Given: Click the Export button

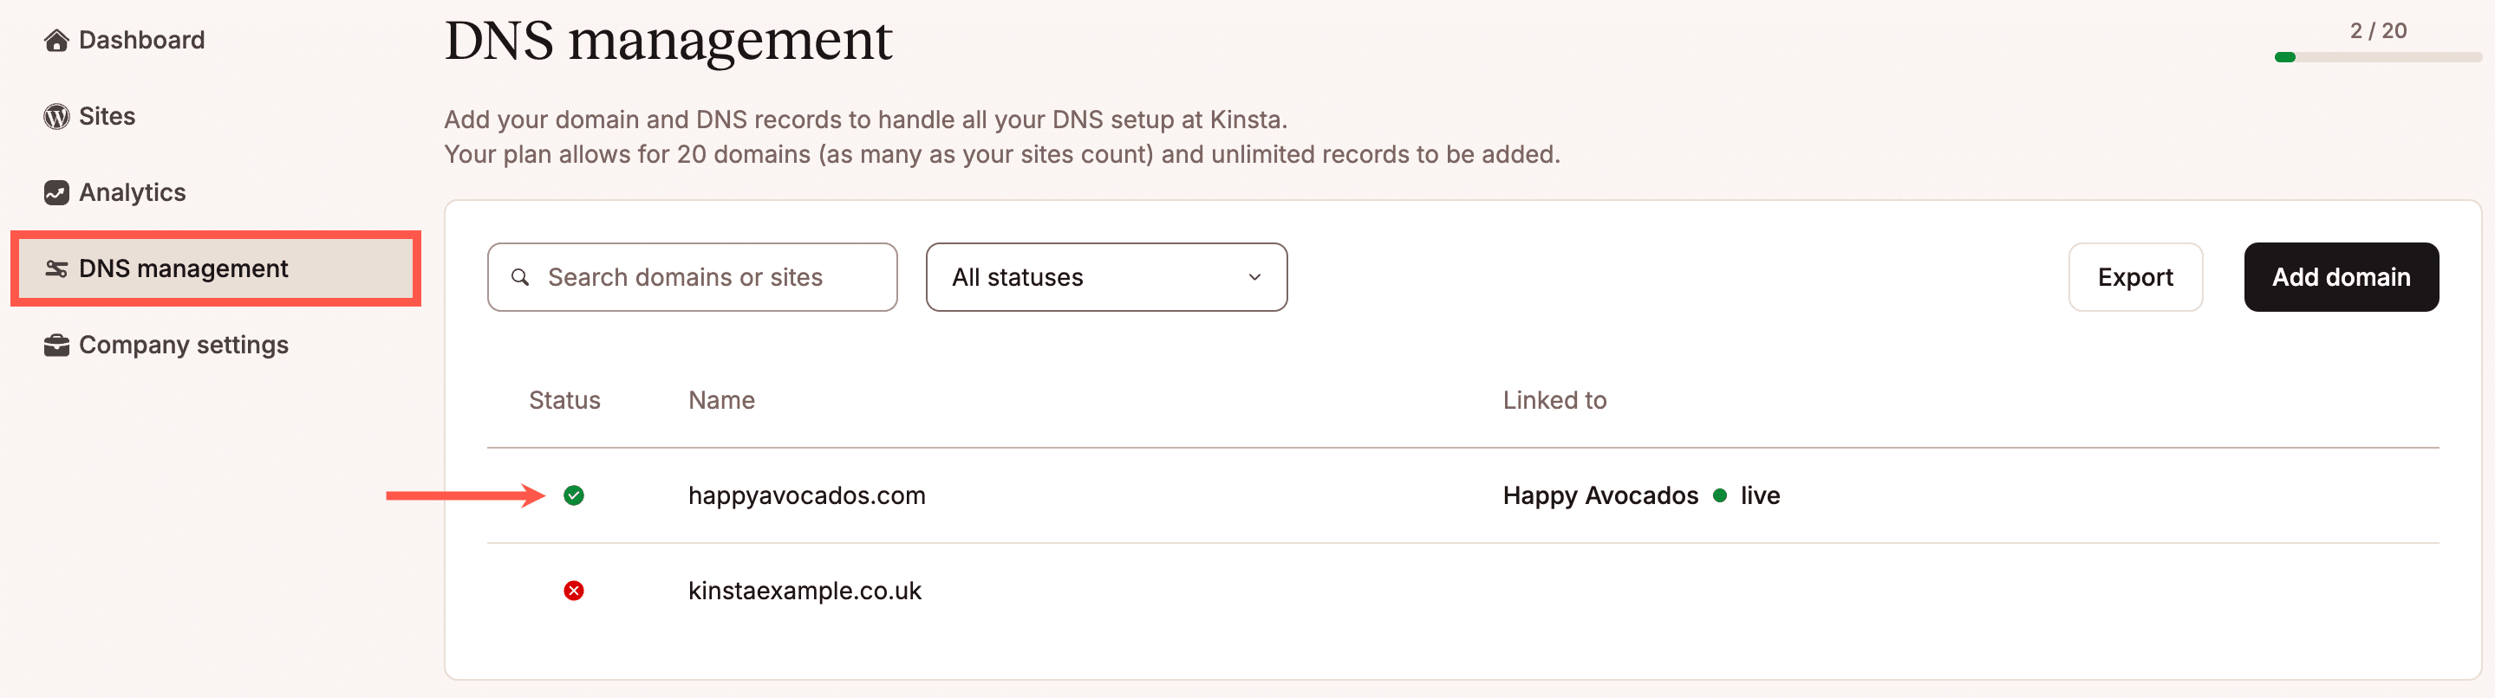Looking at the screenshot, I should [x=2134, y=277].
